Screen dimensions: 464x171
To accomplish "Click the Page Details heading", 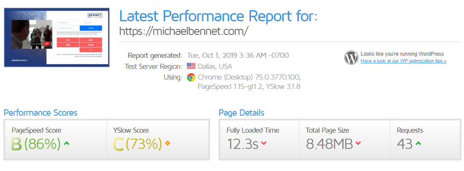I will (242, 113).
